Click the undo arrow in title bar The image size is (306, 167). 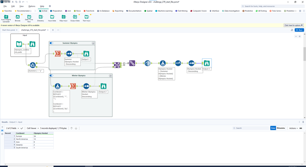tap(23, 2)
